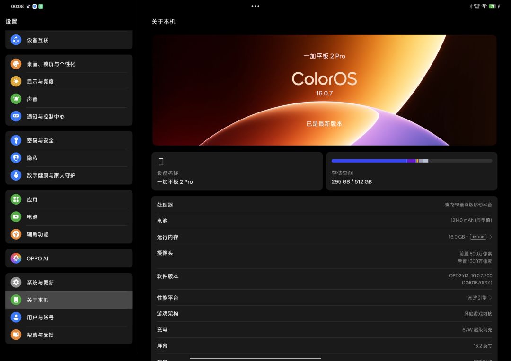Tap the 软件版本 row
The height and width of the screenshot is (361, 511).
[324, 279]
